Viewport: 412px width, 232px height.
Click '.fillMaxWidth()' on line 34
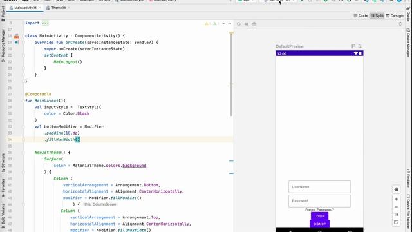pyautogui.click(x=62, y=140)
